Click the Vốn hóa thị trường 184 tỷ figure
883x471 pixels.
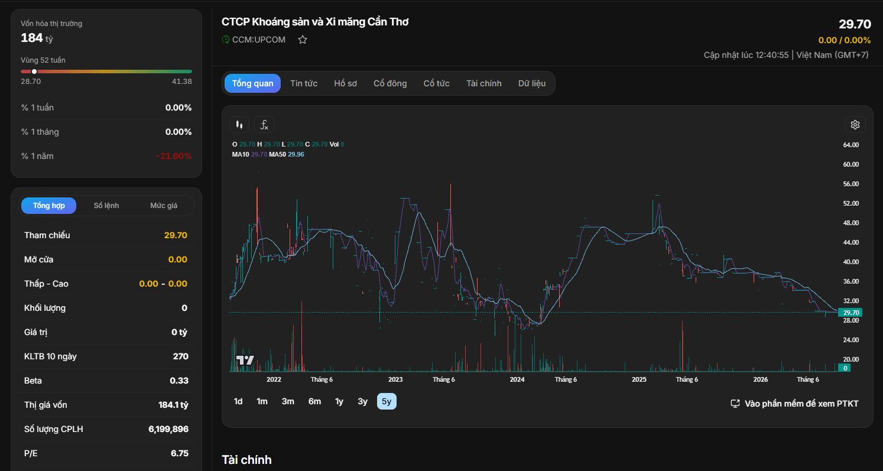coord(37,38)
